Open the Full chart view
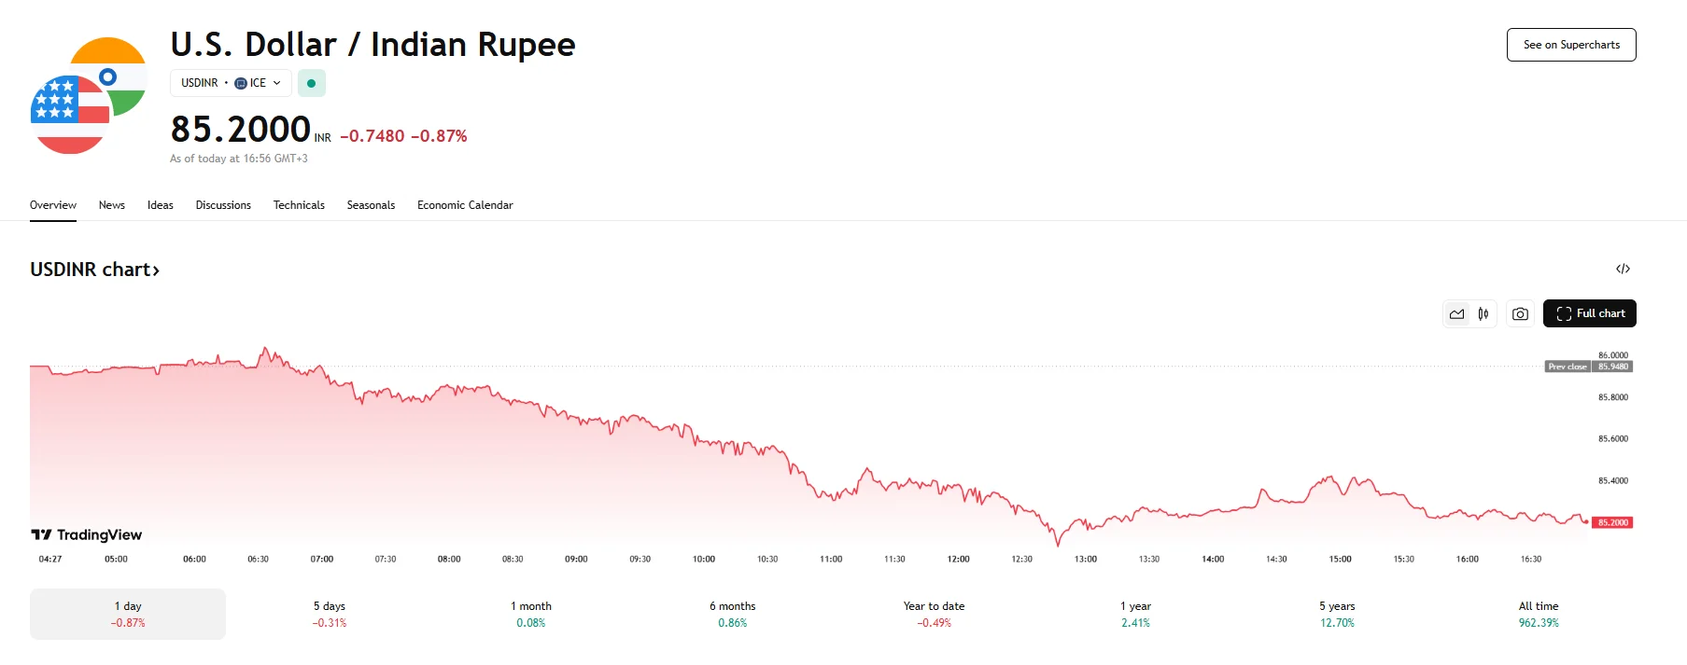Image resolution: width=1687 pixels, height=665 pixels. (1589, 314)
